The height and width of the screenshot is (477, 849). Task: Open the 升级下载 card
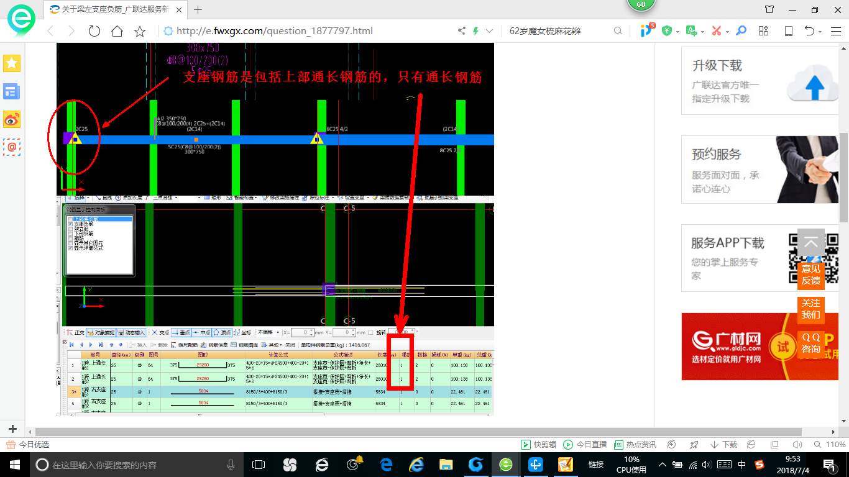pyautogui.click(x=760, y=81)
